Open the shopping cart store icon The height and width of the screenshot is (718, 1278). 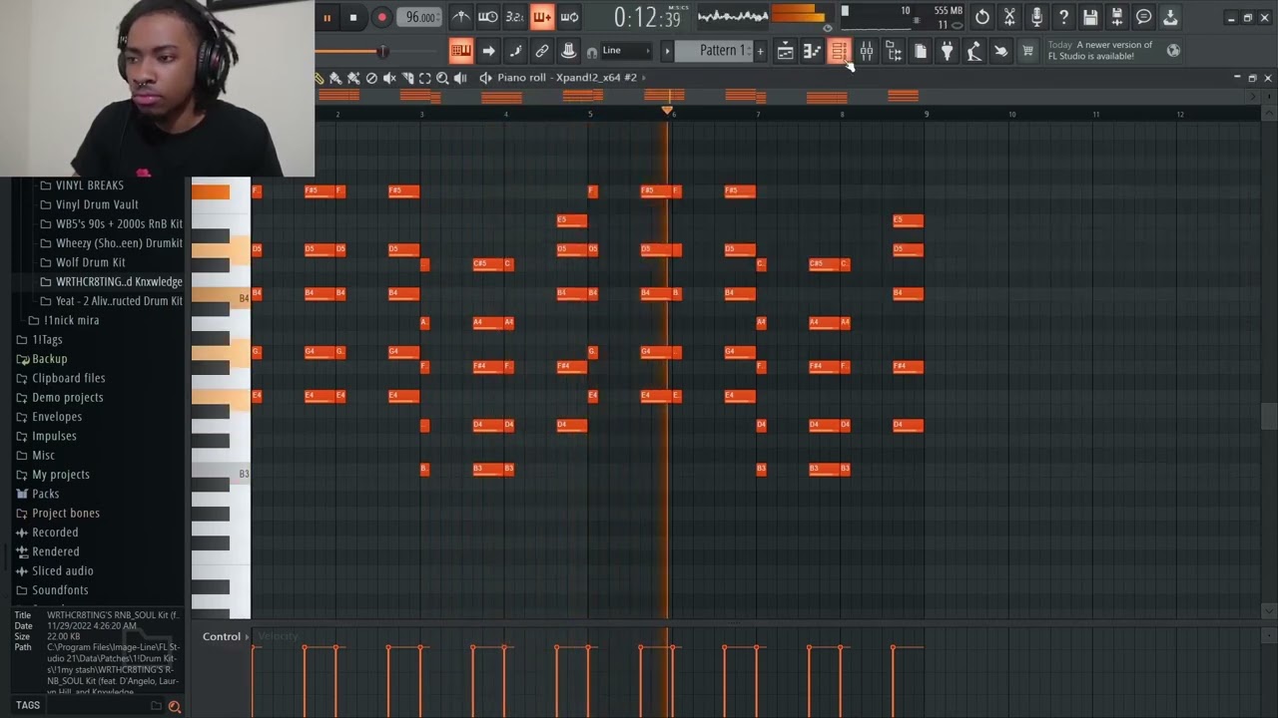pos(1027,51)
